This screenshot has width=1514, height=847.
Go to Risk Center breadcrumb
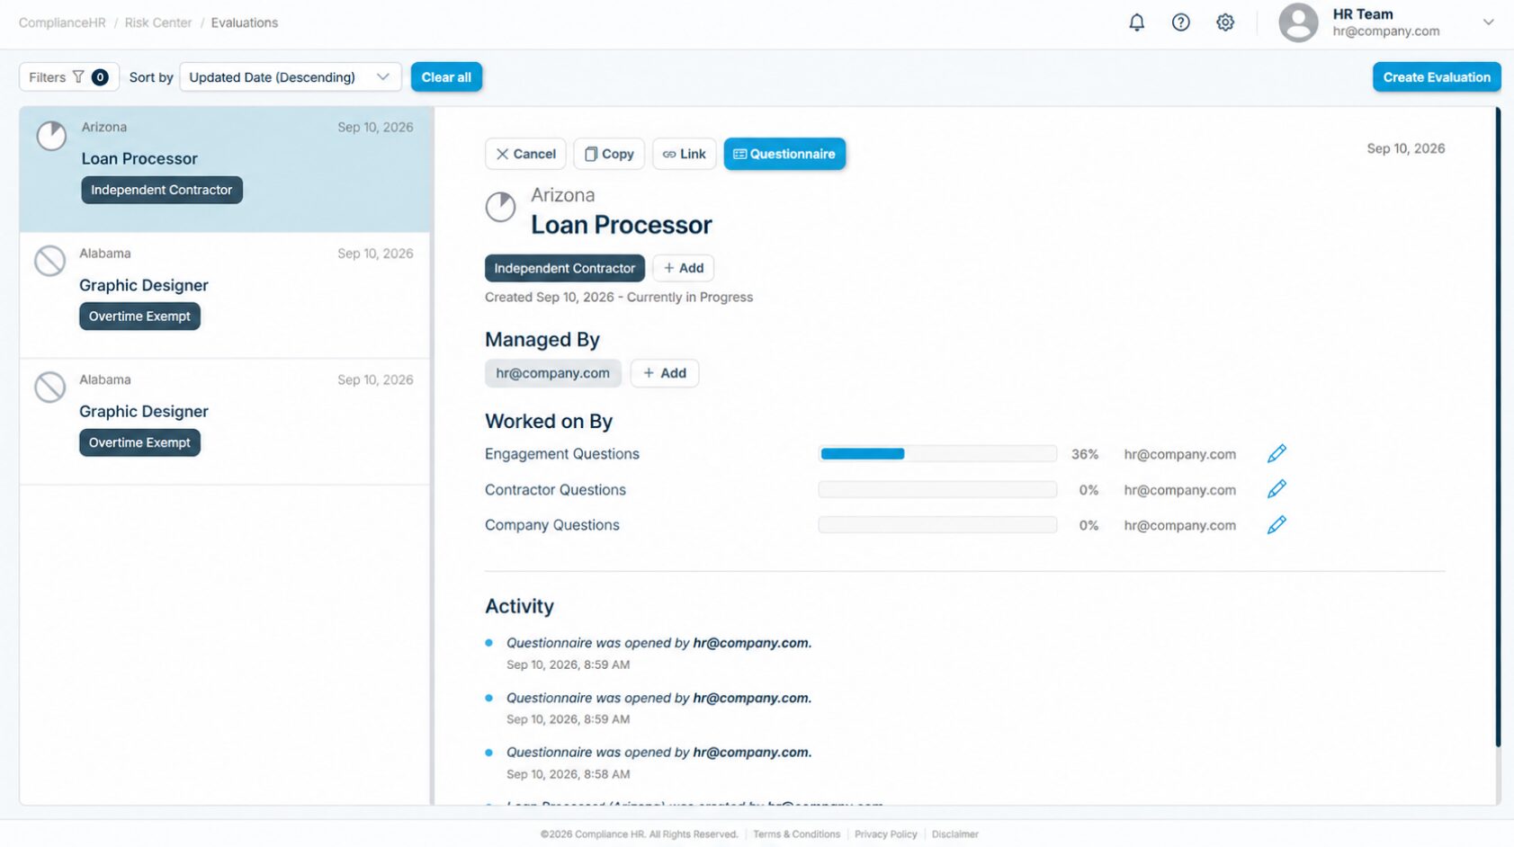[x=158, y=22]
